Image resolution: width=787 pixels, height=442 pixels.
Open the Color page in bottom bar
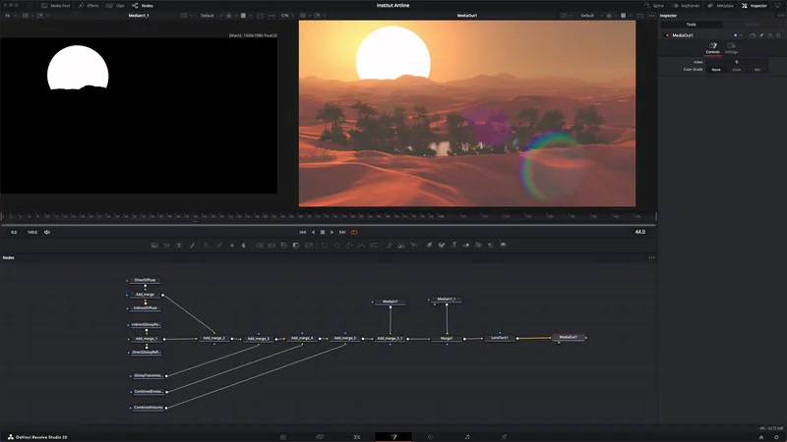point(430,437)
